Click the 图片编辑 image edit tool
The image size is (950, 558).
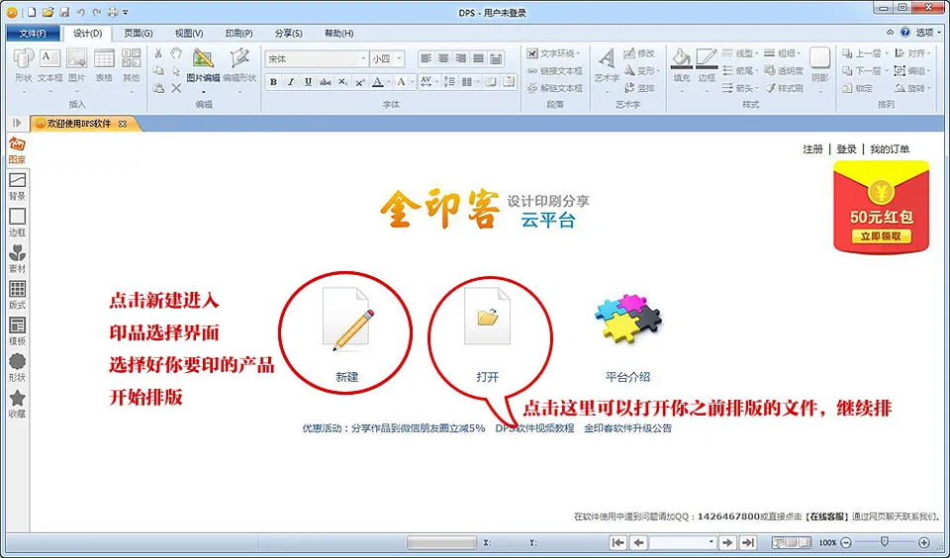pyautogui.click(x=203, y=66)
